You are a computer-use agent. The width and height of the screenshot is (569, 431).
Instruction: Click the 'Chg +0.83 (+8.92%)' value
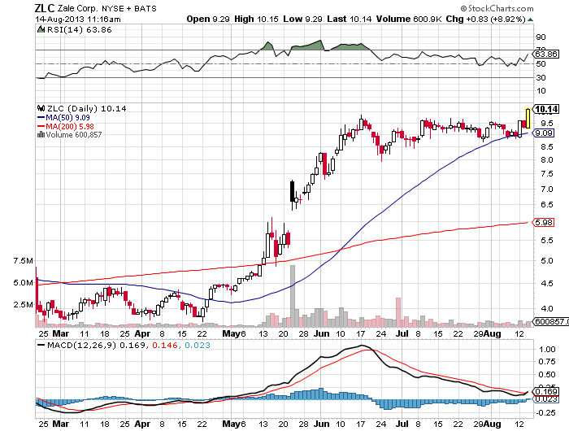(485, 19)
